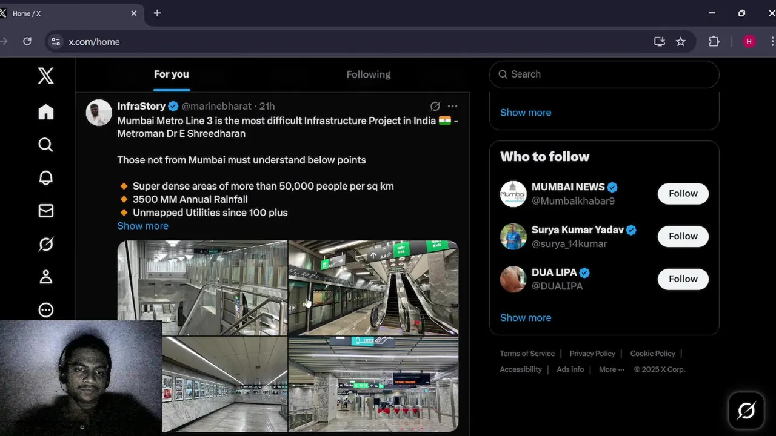Open corridor with framed pictures photo
This screenshot has width=776, height=436.
click(225, 384)
